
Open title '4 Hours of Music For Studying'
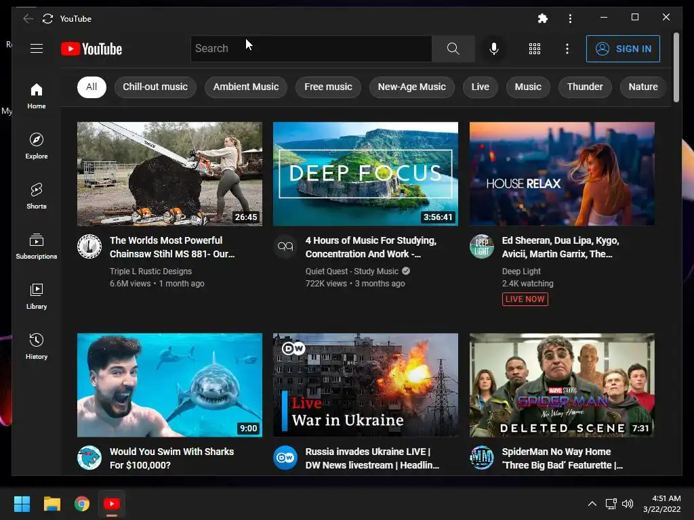[x=371, y=247]
